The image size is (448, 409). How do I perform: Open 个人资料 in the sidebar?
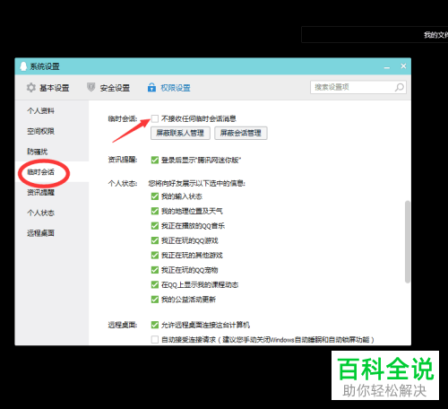click(x=40, y=111)
